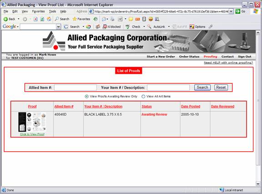
Task: Click the Google toolbar Options button
Action: tap(197, 27)
